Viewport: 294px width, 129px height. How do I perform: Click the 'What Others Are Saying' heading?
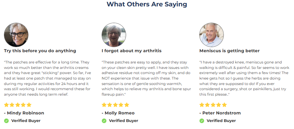click(147, 4)
